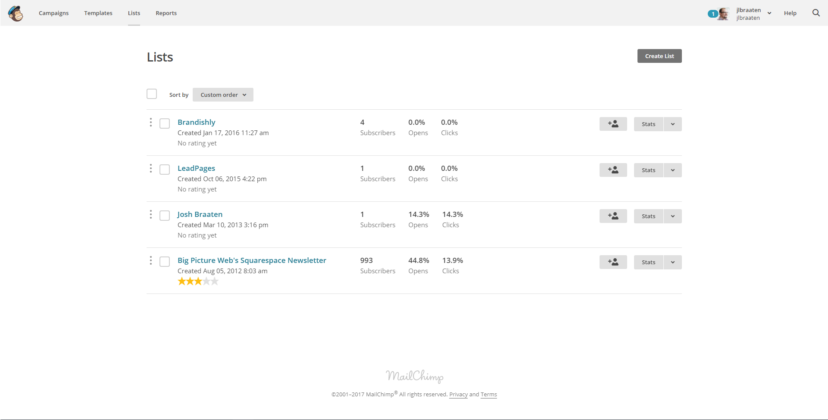Check the Big Picture Web's Squarespace Newsletter checkbox

coord(165,262)
